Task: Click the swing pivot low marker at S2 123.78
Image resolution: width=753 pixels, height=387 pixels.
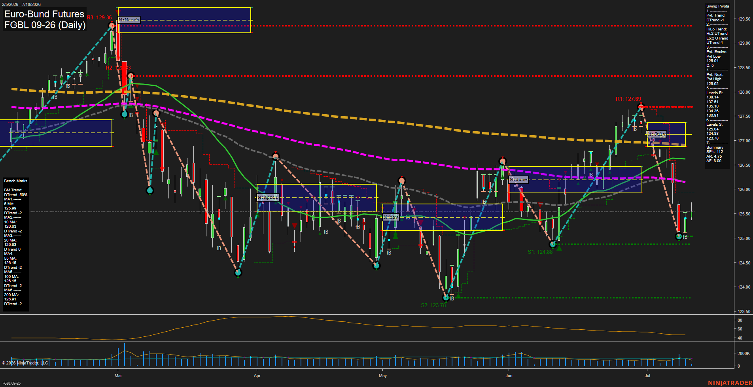Action: 446,298
